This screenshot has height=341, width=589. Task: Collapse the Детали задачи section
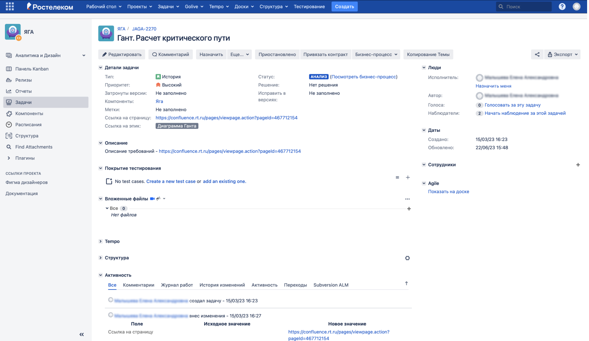point(100,67)
